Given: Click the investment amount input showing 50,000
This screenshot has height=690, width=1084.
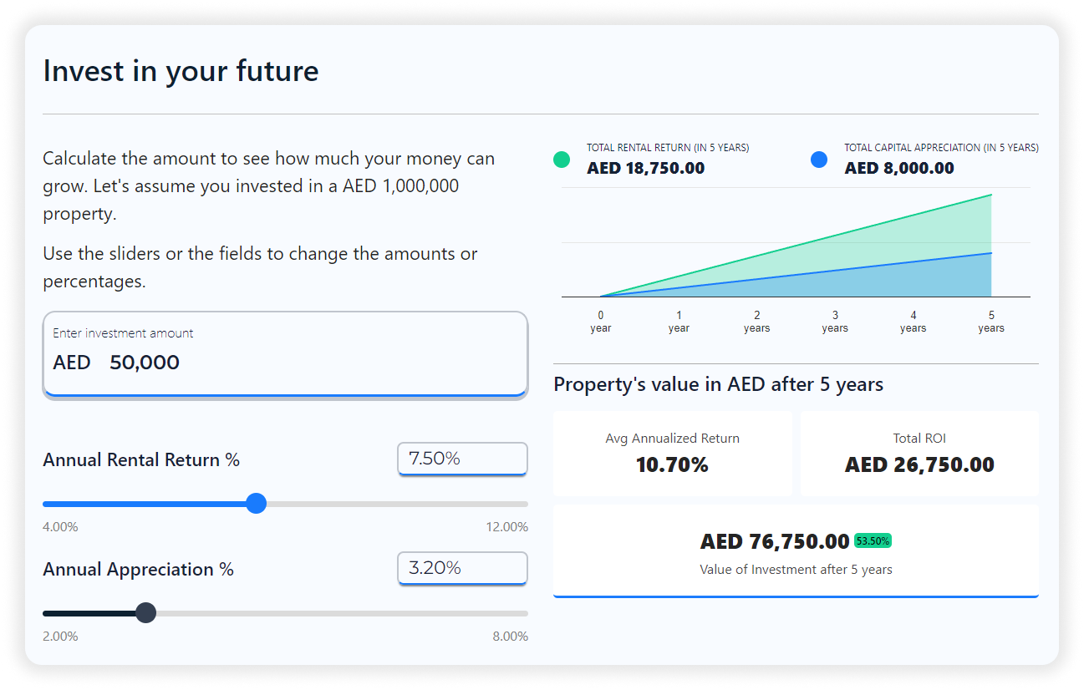Looking at the screenshot, I should [285, 354].
